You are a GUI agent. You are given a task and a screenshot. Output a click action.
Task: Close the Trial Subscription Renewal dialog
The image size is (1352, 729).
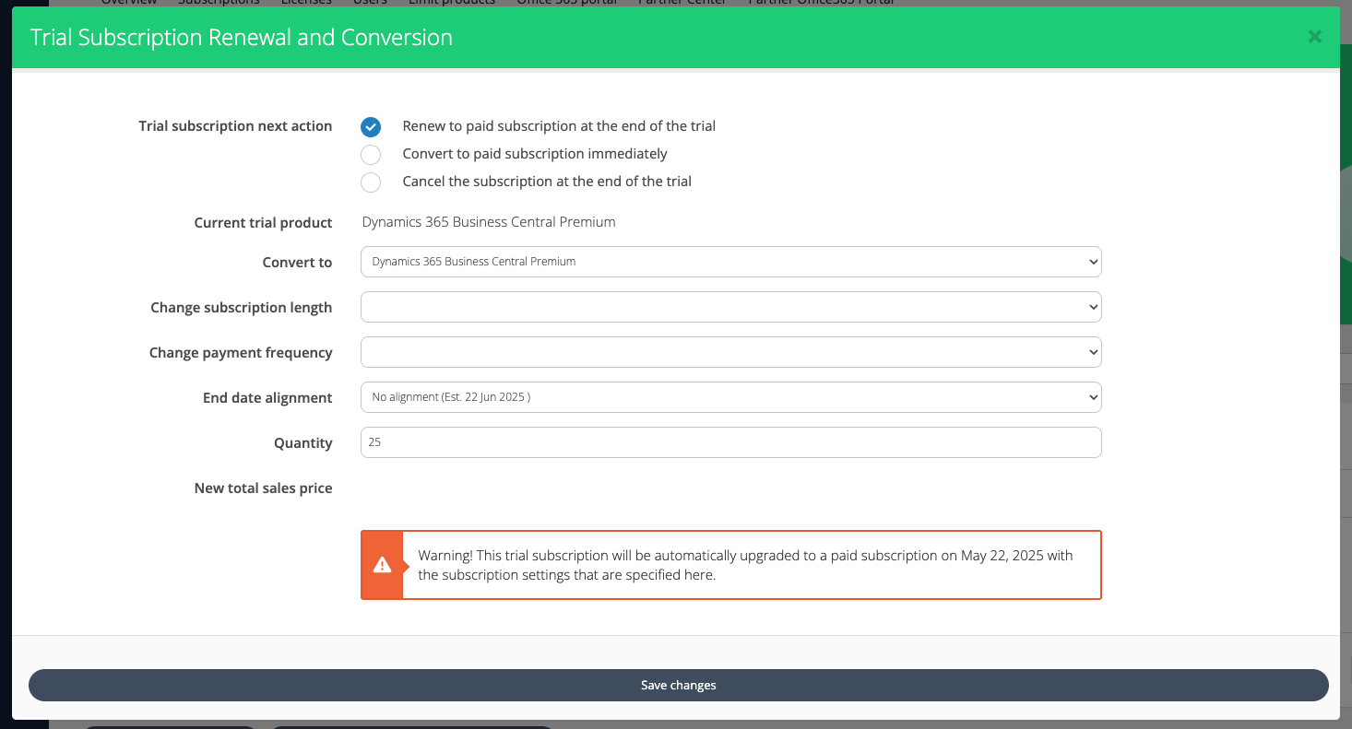(1314, 37)
